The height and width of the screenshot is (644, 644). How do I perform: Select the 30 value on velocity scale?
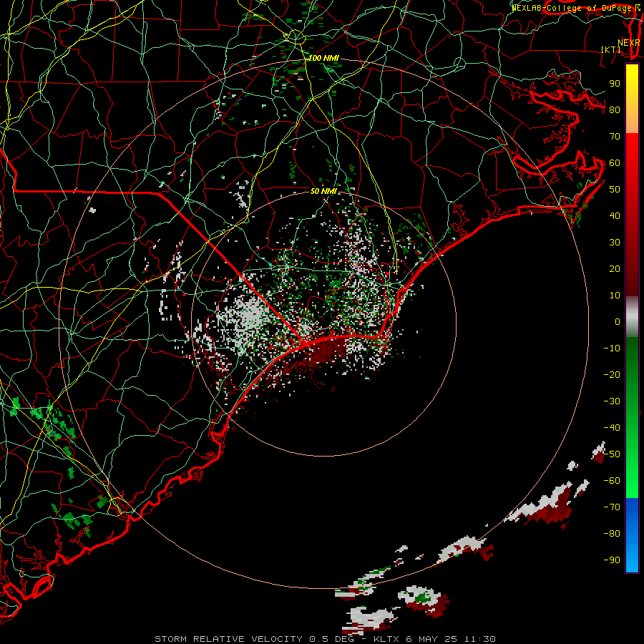[x=615, y=243]
